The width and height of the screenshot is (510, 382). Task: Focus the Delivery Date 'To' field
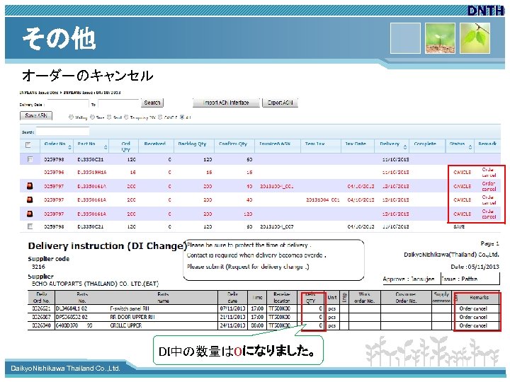click(118, 104)
